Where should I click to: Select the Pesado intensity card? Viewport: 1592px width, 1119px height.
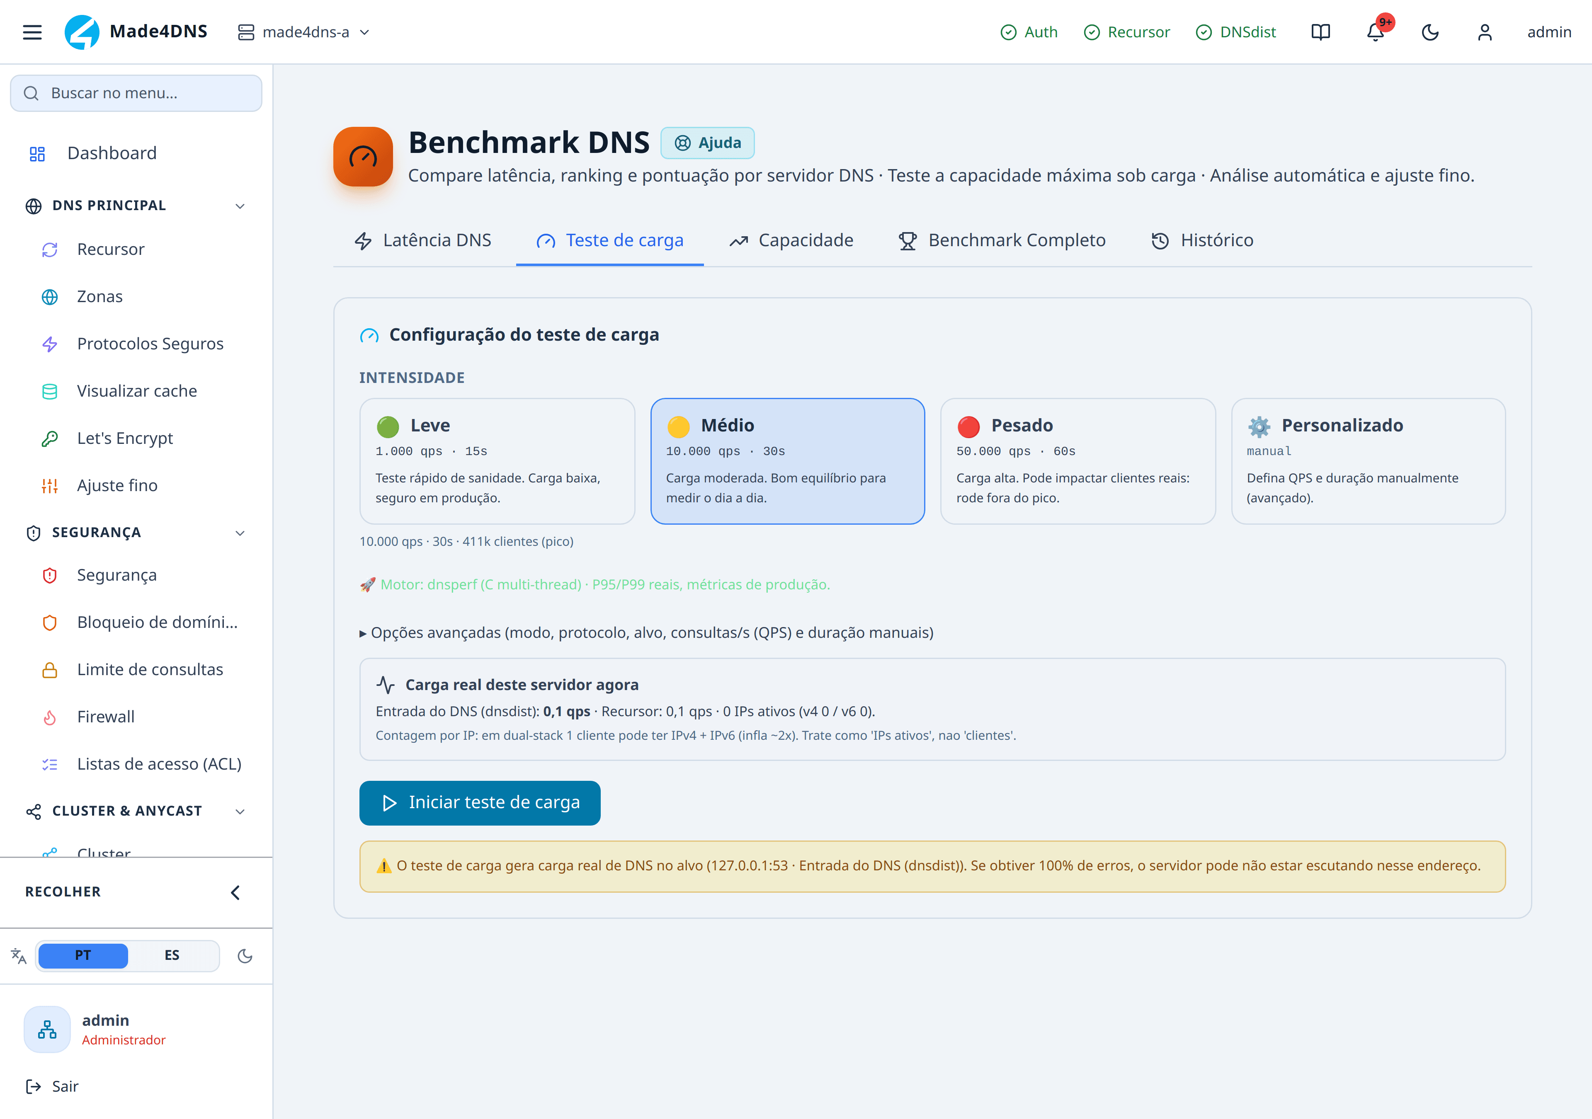click(1078, 461)
